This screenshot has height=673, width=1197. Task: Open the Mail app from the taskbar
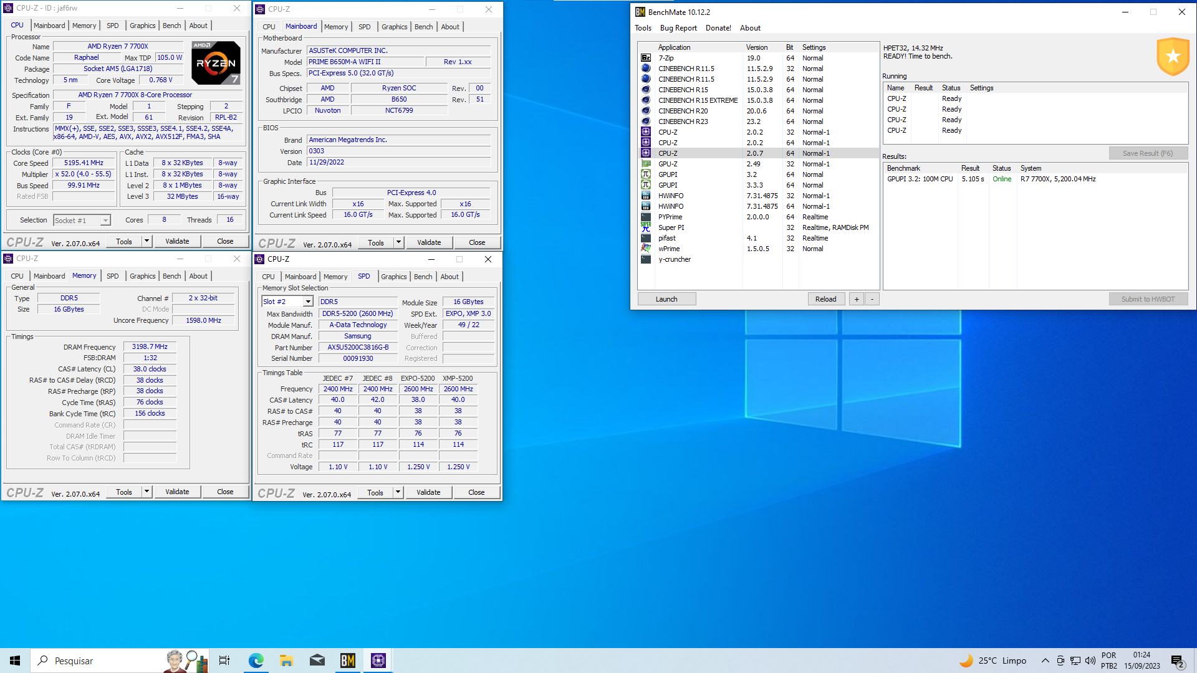317,661
